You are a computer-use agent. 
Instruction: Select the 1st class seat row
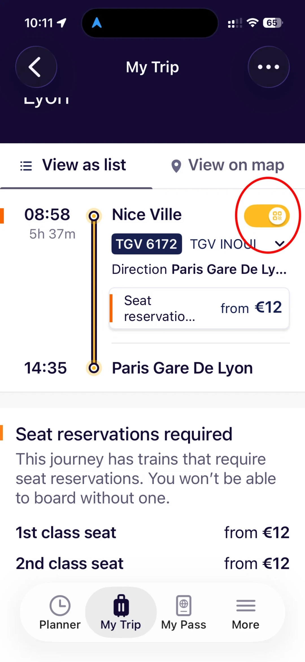click(x=152, y=533)
